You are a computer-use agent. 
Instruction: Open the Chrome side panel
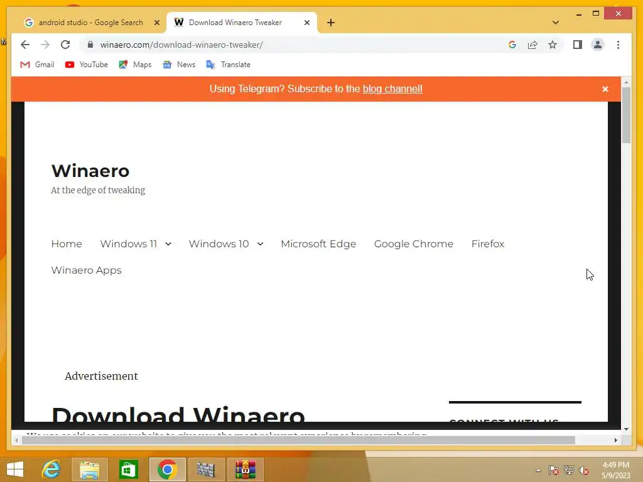(x=578, y=45)
